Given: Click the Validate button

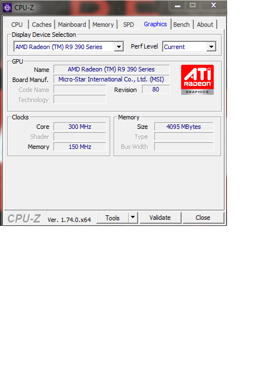Looking at the screenshot, I should (160, 218).
